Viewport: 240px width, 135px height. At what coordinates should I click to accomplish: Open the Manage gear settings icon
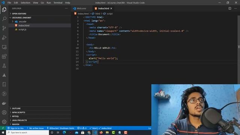pyautogui.click(x=4, y=122)
